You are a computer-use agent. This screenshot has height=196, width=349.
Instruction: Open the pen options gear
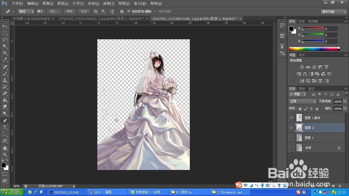[122, 12]
